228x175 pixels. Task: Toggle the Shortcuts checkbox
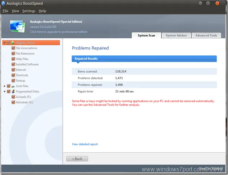pos(13,75)
